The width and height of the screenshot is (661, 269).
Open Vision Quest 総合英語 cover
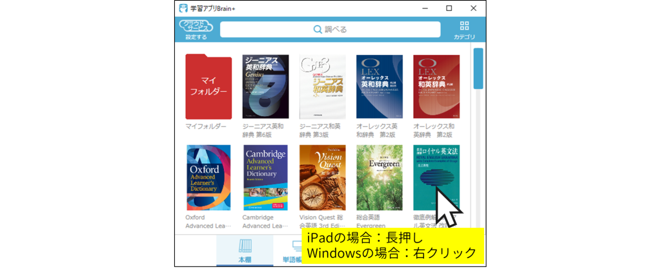pos(323,177)
